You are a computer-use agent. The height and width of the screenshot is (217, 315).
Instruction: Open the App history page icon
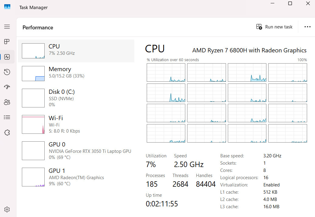click(x=7, y=72)
